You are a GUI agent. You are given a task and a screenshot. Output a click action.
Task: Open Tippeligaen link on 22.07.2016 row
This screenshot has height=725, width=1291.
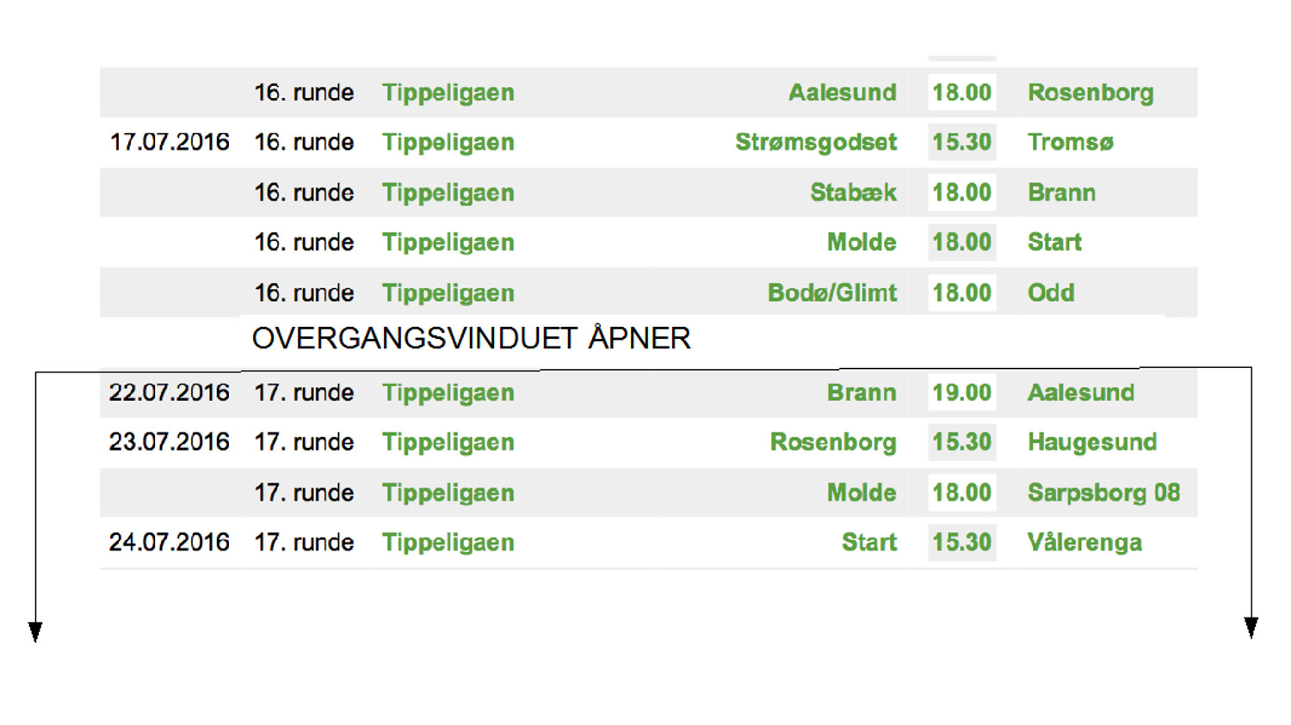448,392
